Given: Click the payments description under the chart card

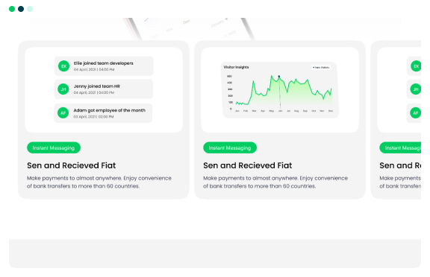Looking at the screenshot, I should click(x=275, y=182).
